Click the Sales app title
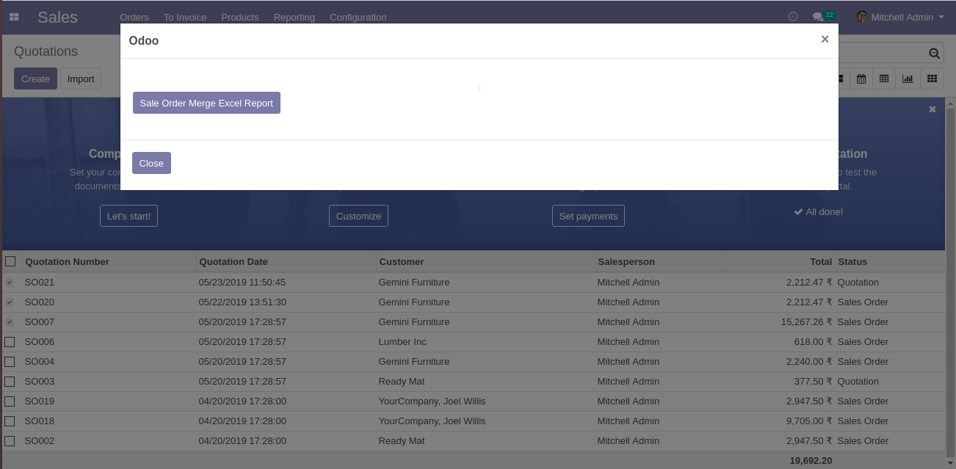Screen dimensions: 956x469 pyautogui.click(x=57, y=17)
